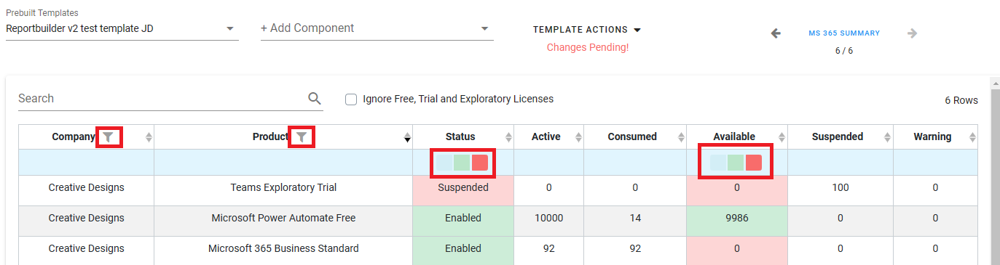Select green swatch in Available filter
This screenshot has height=265, width=1000.
click(736, 163)
